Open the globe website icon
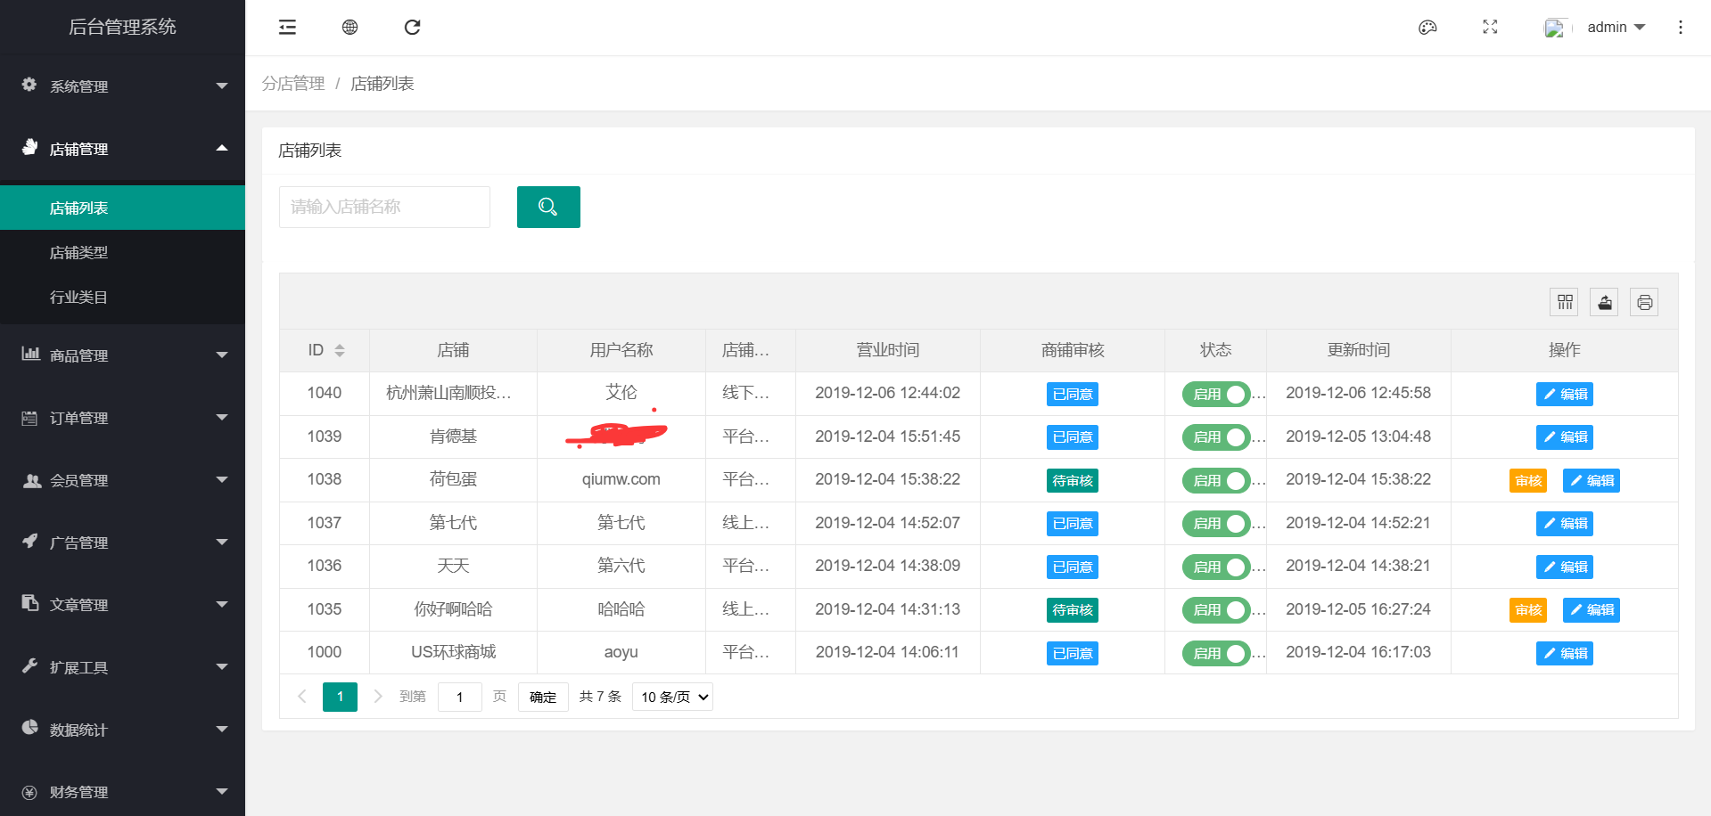The width and height of the screenshot is (1711, 816). [x=350, y=28]
